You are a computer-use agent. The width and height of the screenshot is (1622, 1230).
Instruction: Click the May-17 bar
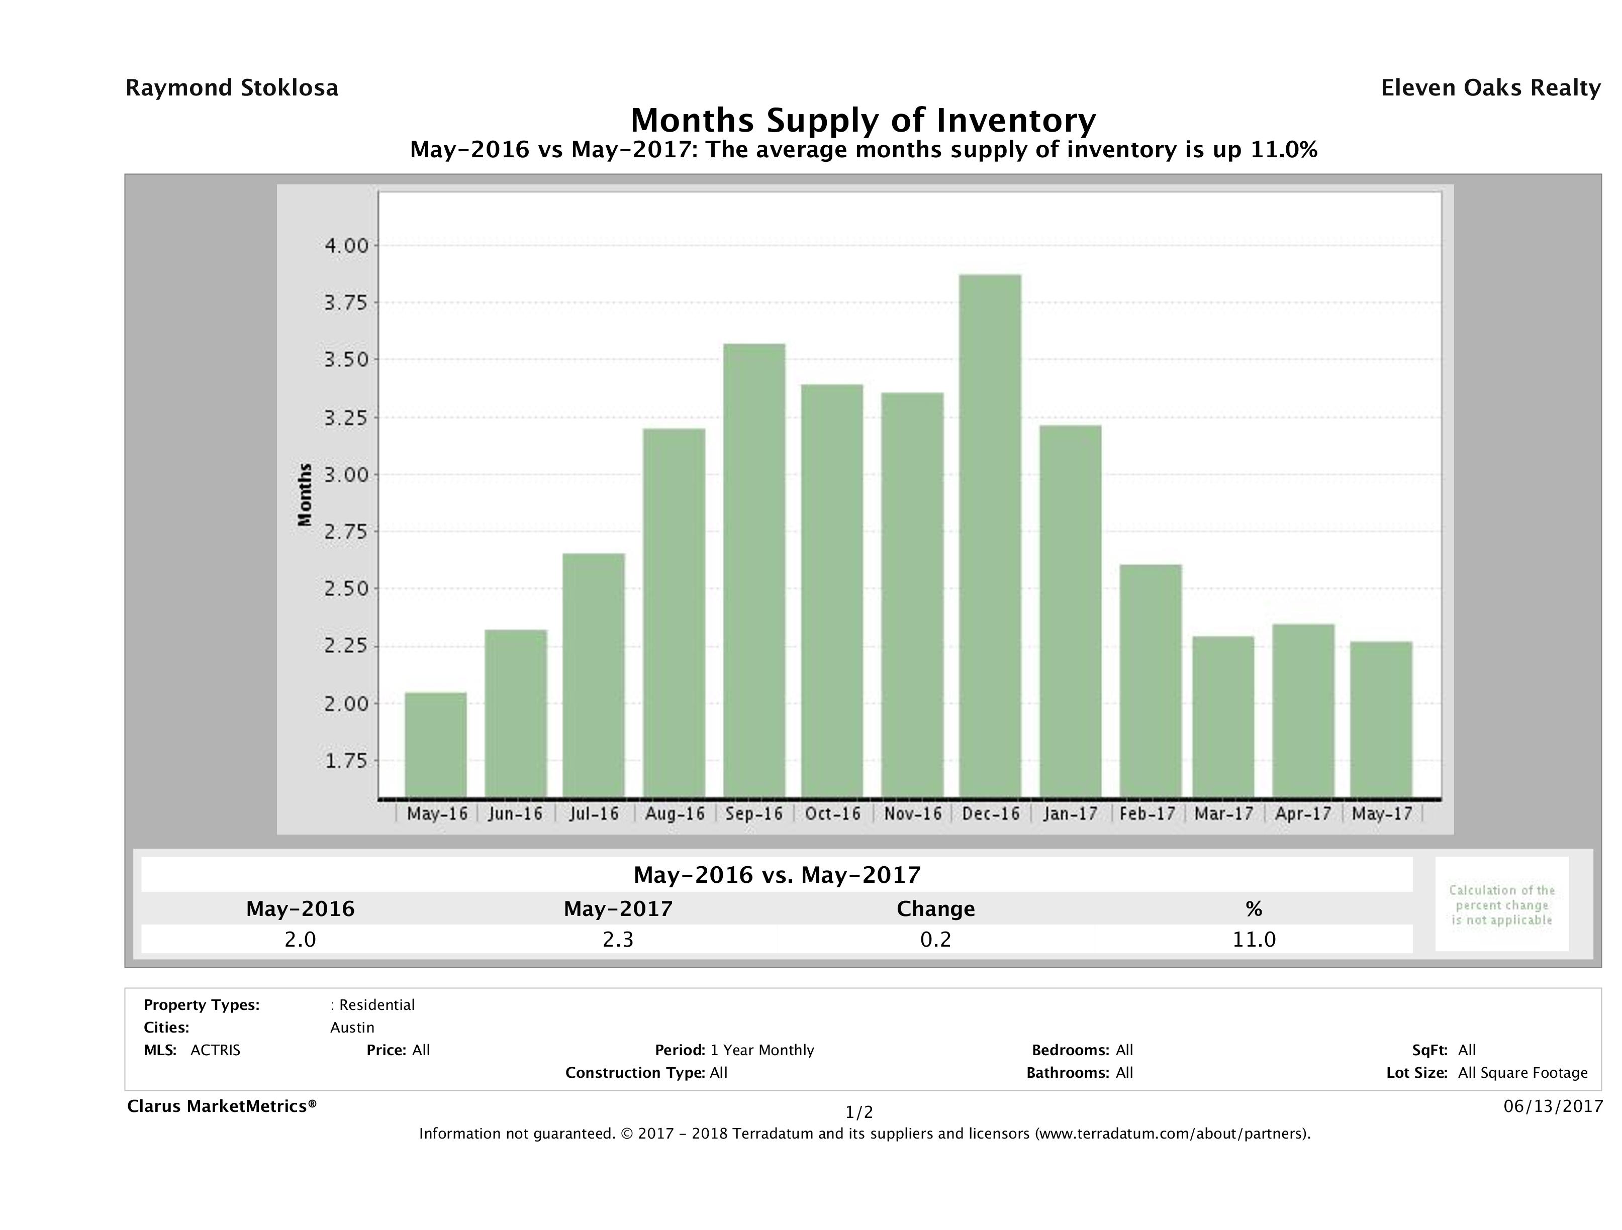tap(1381, 719)
